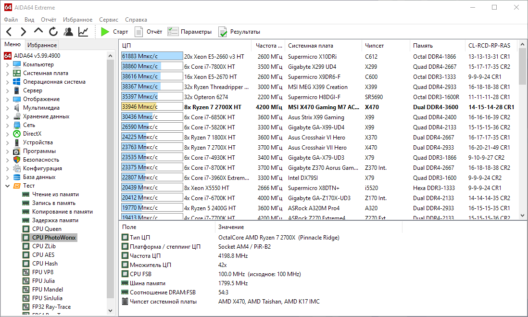Select the Безопасность shield icon
The width and height of the screenshot is (528, 317).
pos(17,160)
